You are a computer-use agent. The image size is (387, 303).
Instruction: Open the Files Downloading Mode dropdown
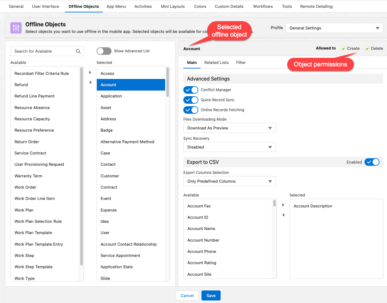pos(229,128)
